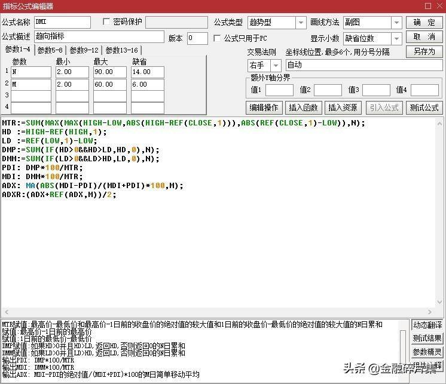
Task: Click the 值2 input field
Action: (328, 90)
